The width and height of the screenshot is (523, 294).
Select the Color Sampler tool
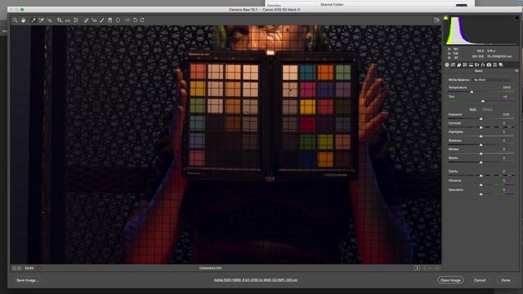[x=42, y=20]
